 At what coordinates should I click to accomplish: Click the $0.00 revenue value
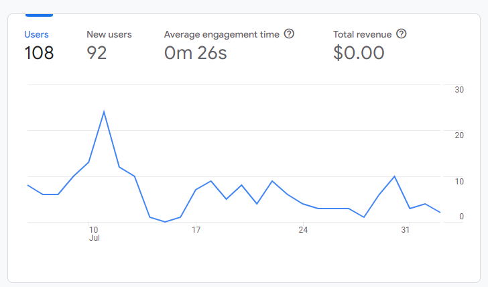click(x=359, y=52)
